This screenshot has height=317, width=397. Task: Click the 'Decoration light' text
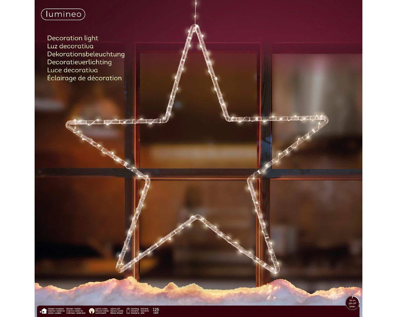tap(73, 38)
